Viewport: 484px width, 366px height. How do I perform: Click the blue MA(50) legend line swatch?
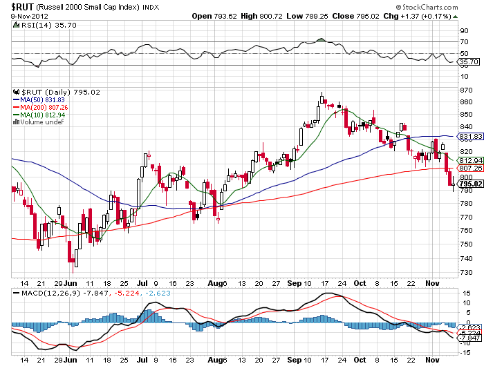16,100
